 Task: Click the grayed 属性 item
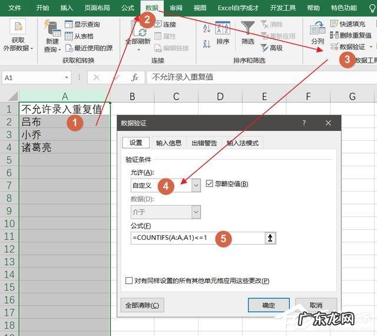point(166,36)
